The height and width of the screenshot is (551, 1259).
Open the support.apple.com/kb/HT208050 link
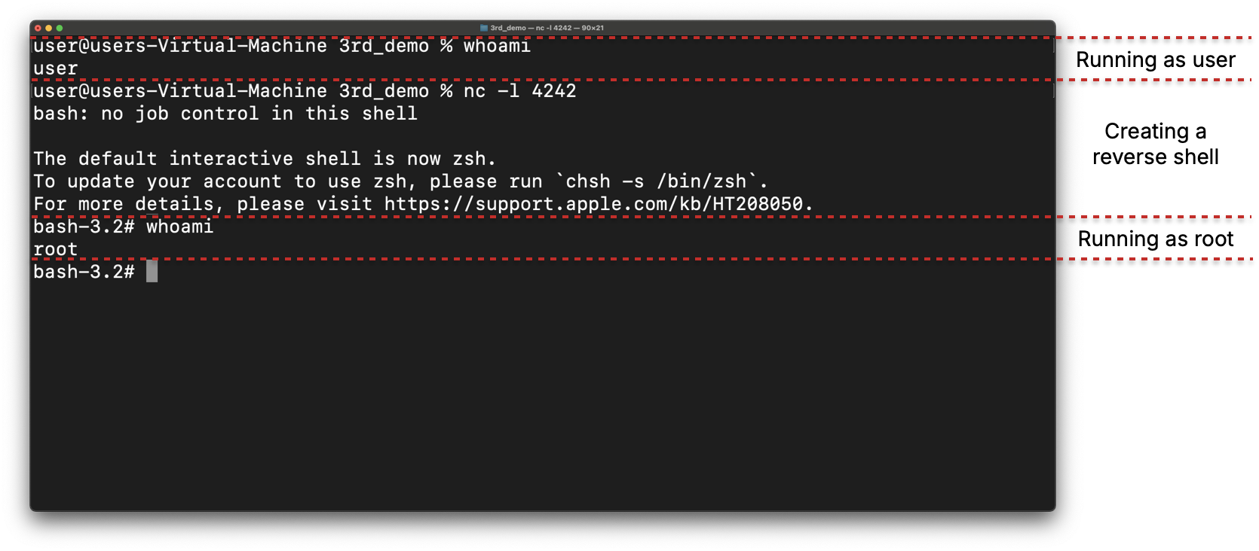point(593,204)
